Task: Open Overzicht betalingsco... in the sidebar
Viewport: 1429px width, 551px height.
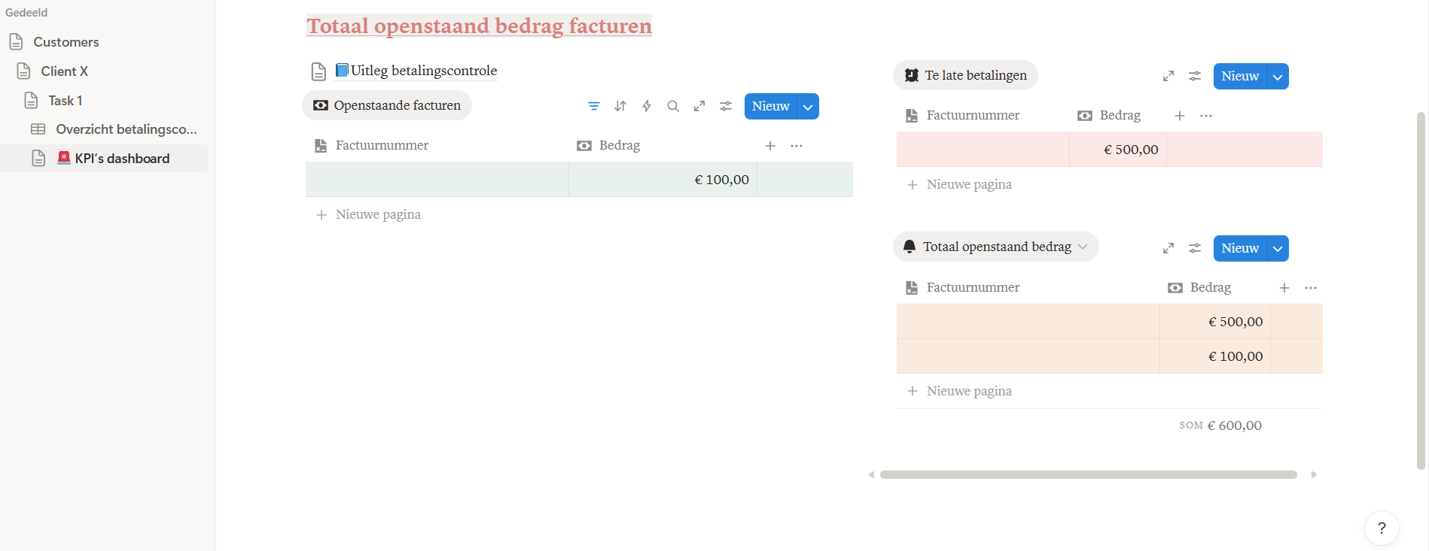Action: 126,129
